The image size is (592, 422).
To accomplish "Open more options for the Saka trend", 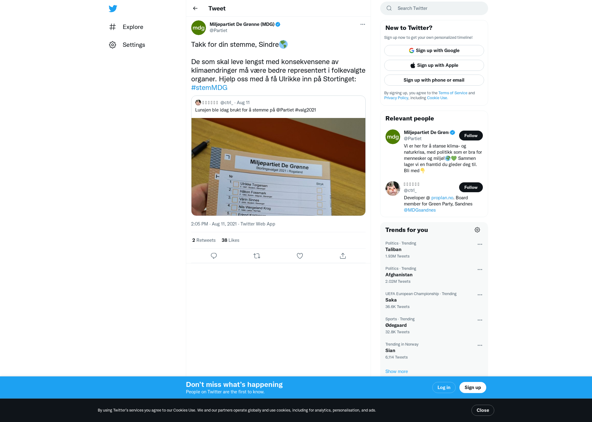I will click(480, 295).
